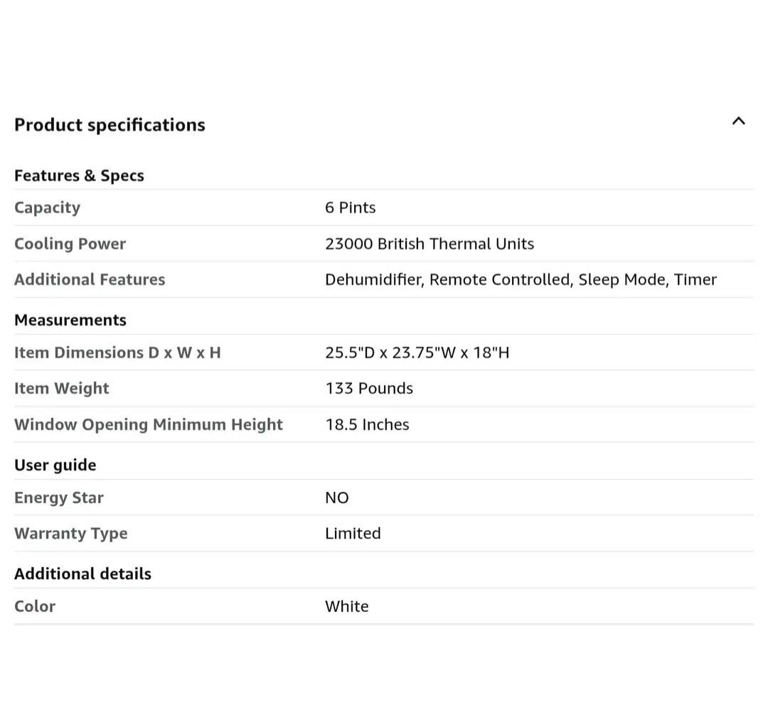Select the 18.5 Inches value
Viewport: 768px width, 720px height.
click(x=367, y=424)
